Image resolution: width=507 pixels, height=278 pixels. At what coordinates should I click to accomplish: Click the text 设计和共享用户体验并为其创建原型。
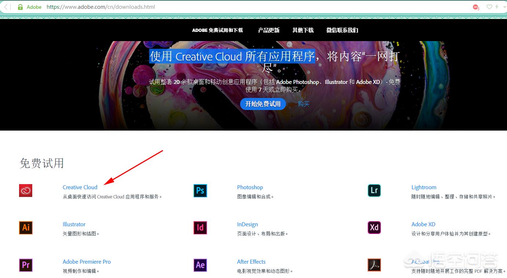(x=451, y=234)
